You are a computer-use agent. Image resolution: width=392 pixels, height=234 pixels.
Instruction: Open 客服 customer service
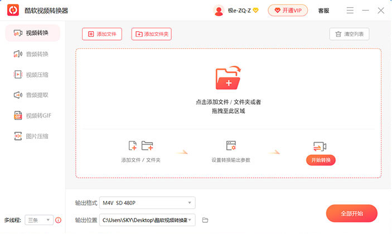pos(323,11)
